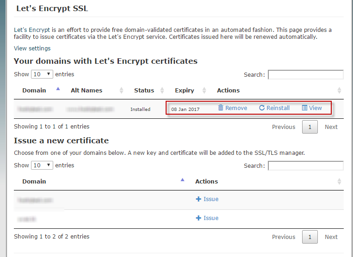Click the Remove certificate link
The width and height of the screenshot is (353, 257).
(x=233, y=108)
